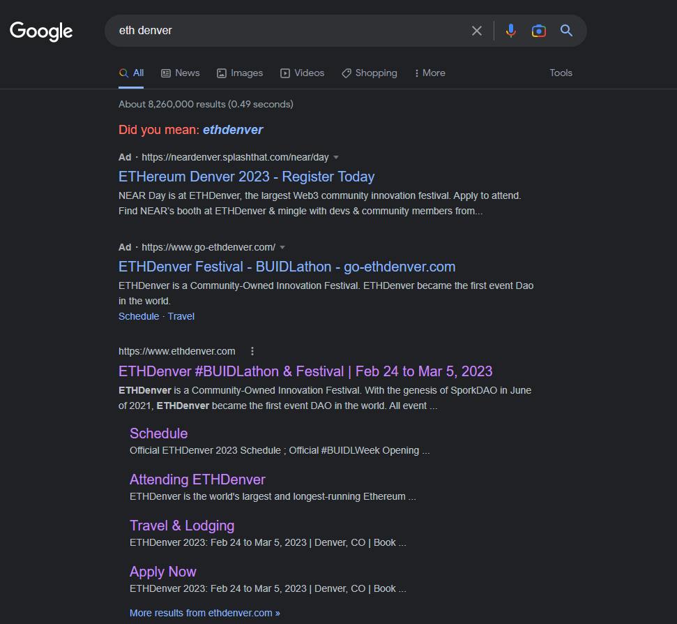Click the Google logo
Viewport: 677px width, 624px height.
41,31
